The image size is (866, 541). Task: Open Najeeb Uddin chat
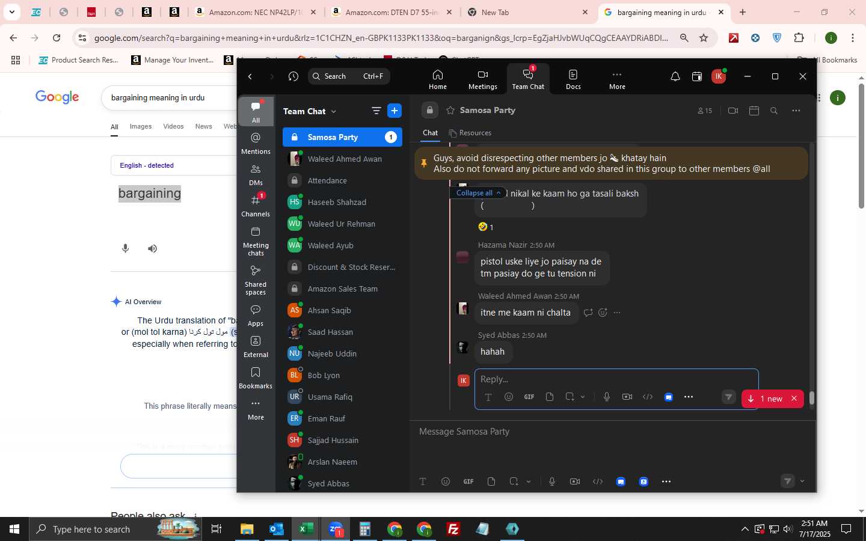342,353
